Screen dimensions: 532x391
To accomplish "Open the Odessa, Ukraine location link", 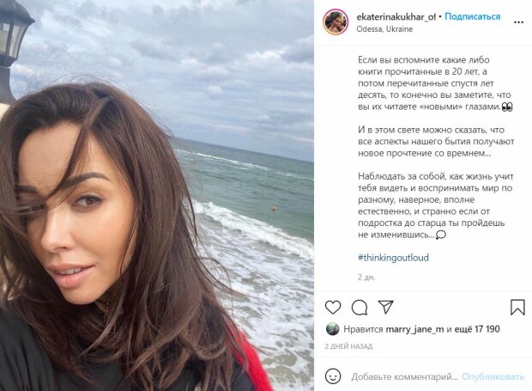I will (384, 29).
